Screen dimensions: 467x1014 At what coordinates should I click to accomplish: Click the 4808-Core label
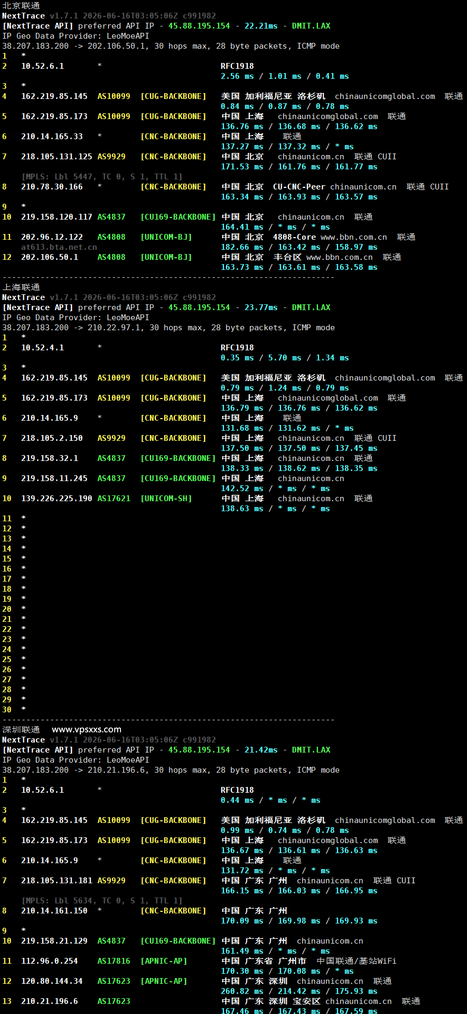click(x=294, y=237)
